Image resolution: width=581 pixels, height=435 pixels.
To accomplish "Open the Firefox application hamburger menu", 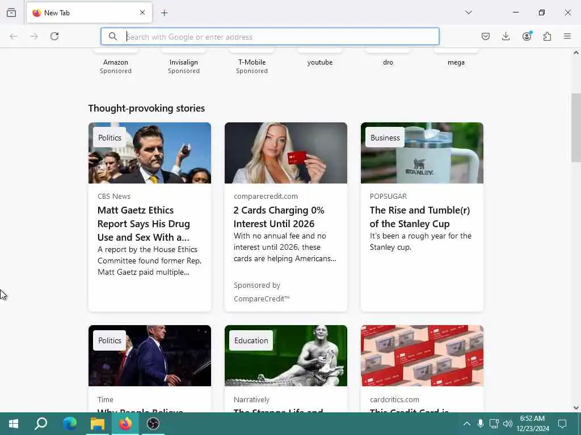I will [567, 36].
